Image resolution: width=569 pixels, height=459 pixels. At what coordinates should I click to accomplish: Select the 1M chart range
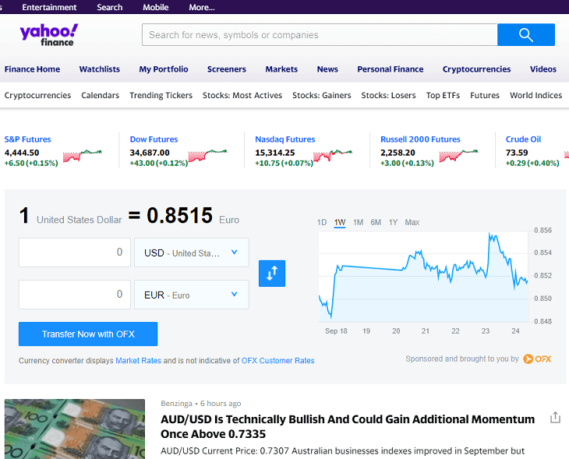359,222
